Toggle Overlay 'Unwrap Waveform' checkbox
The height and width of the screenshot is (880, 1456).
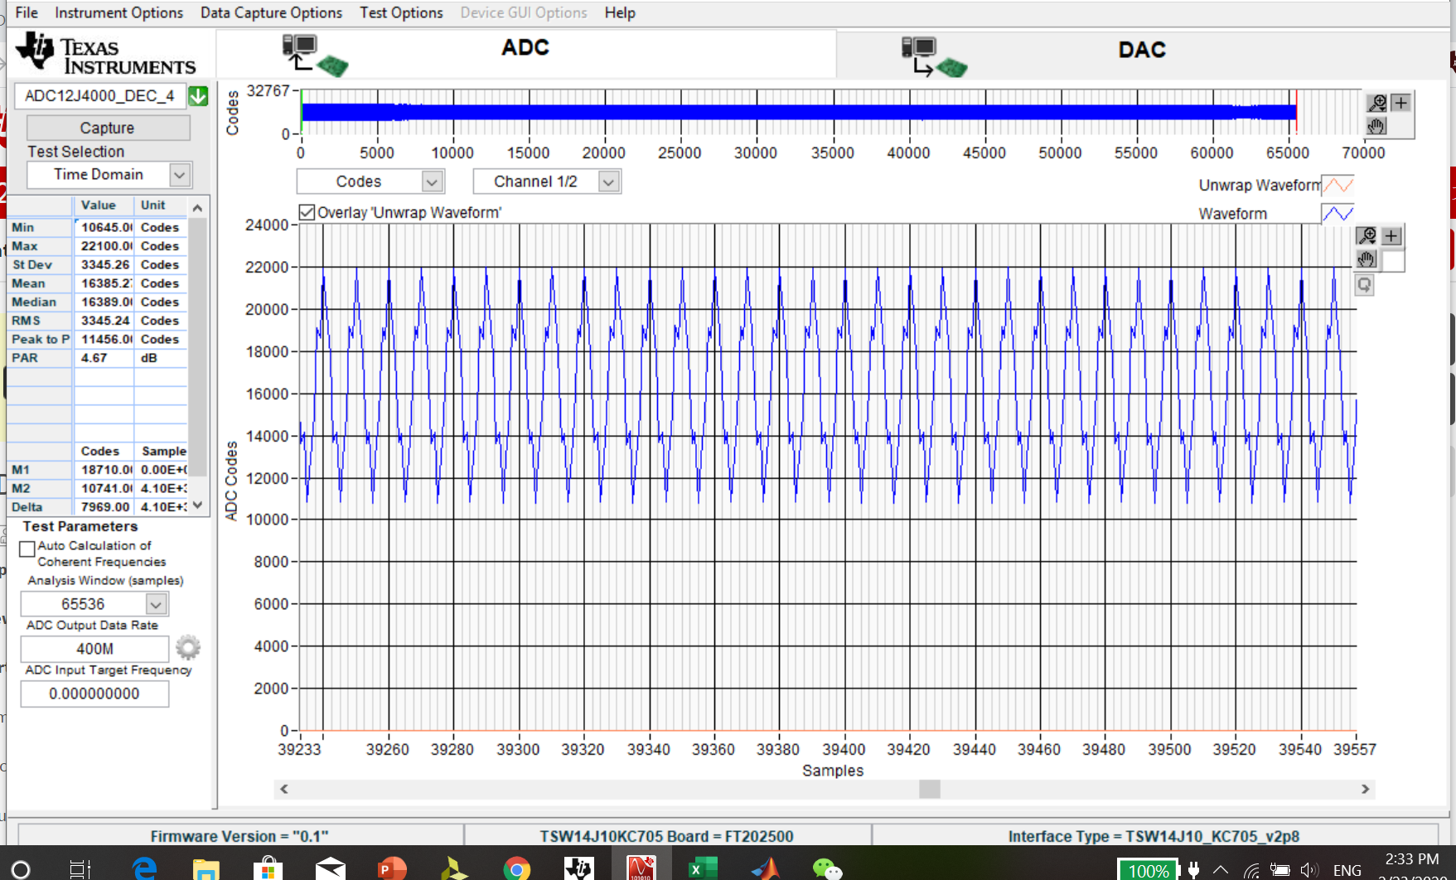coord(307,212)
